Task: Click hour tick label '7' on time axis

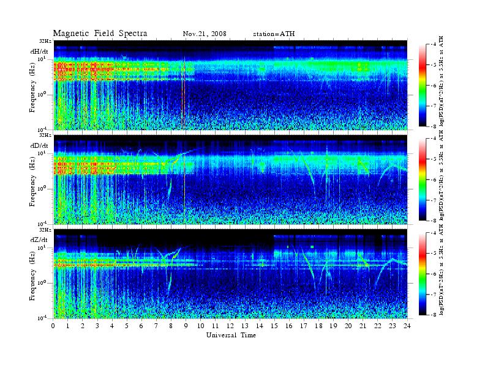Action: point(156,326)
